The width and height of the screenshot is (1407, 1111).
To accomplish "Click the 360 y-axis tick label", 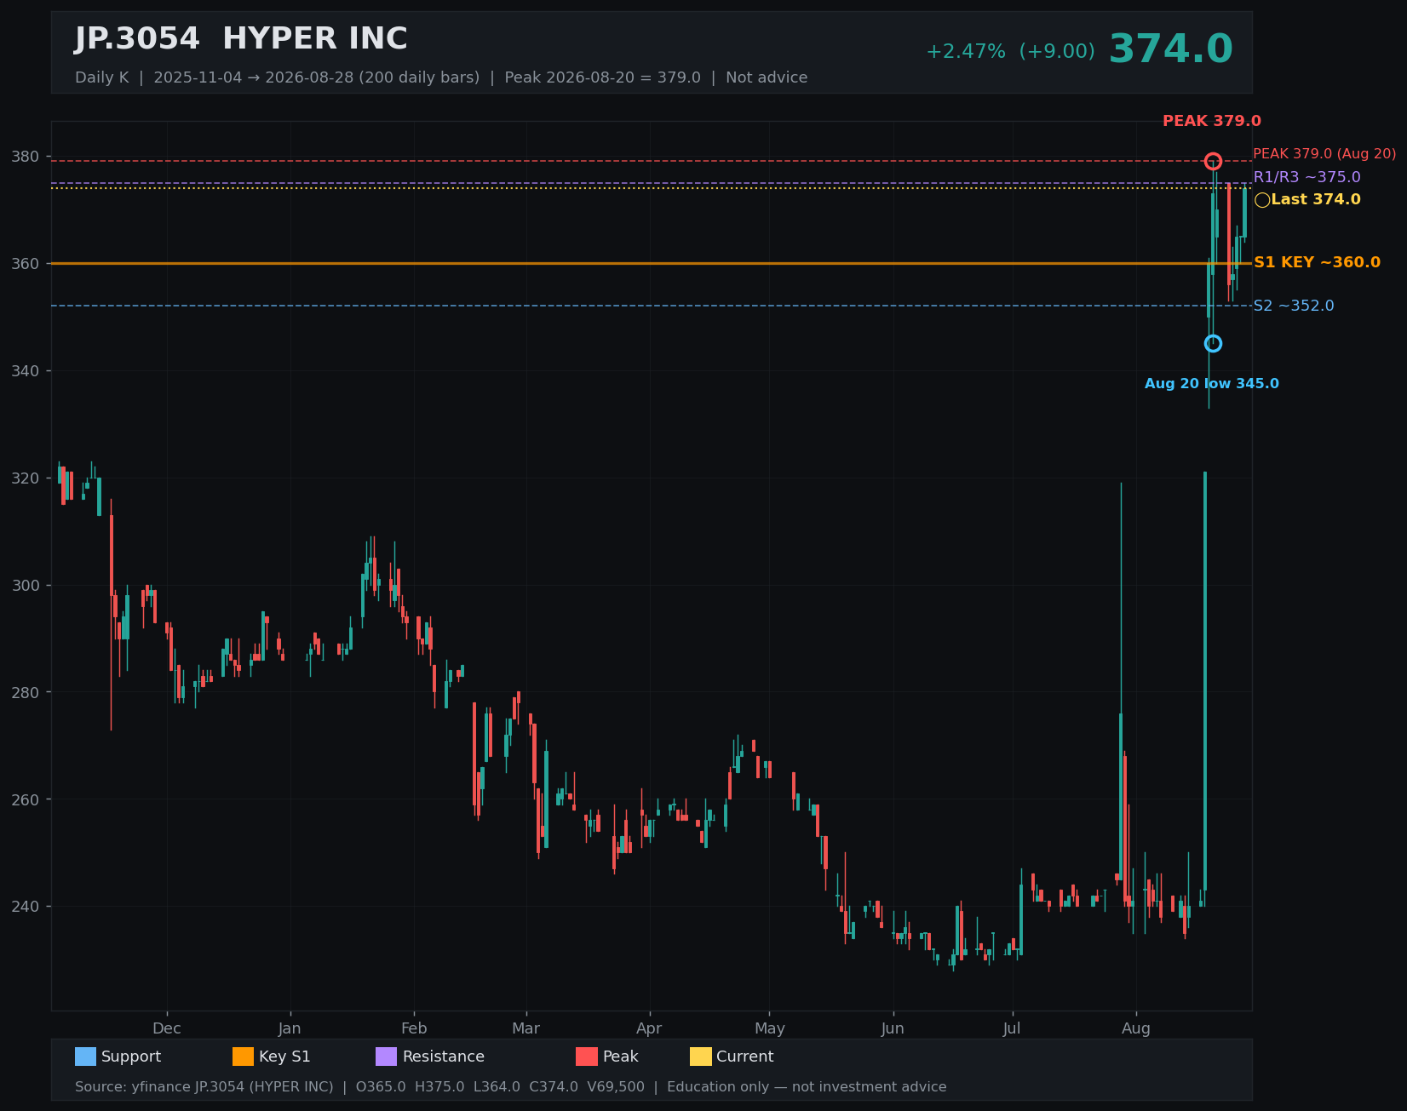I will 26,264.
